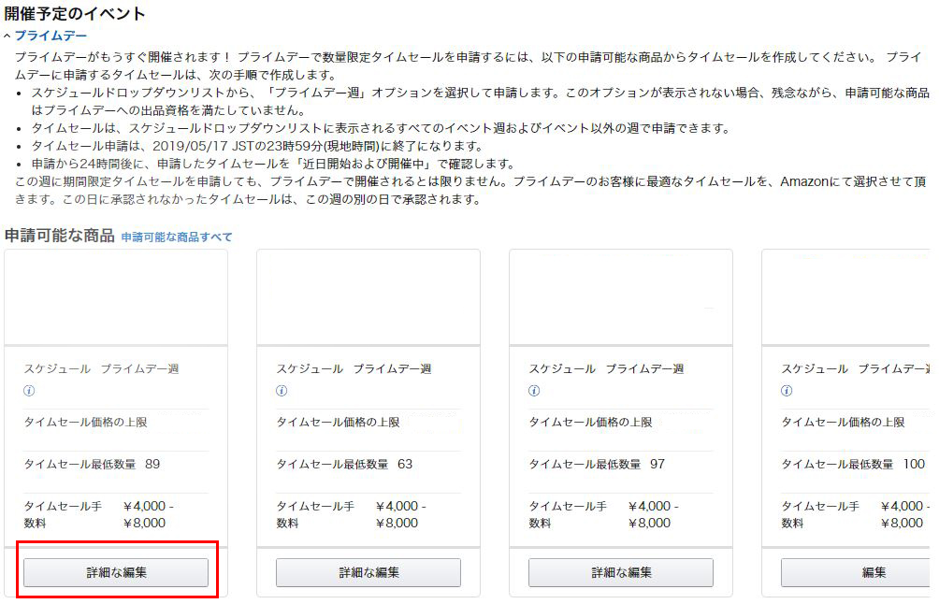The height and width of the screenshot is (604, 939).
Task: Click タイムセール最低数量 97 row
Action: coord(621,464)
